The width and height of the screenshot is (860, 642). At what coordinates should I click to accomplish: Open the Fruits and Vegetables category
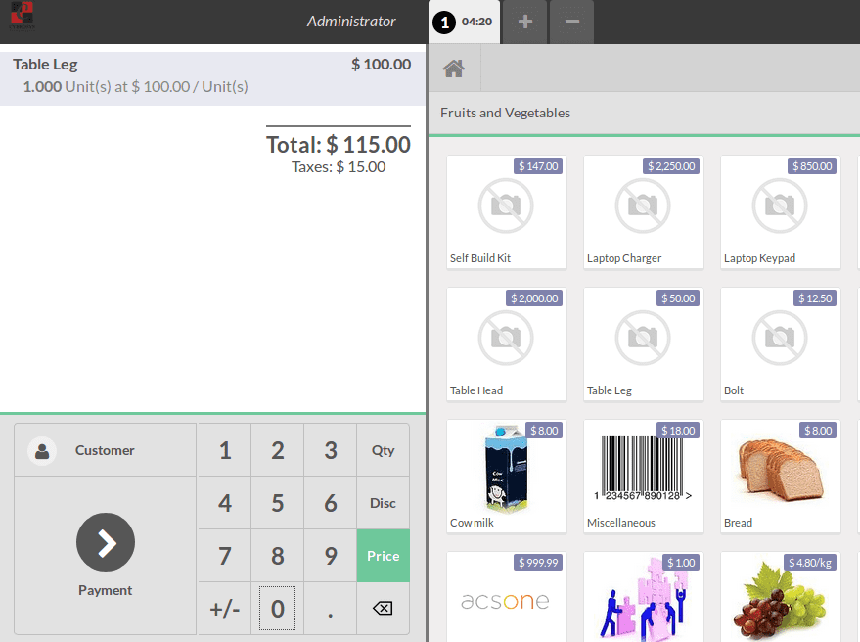click(505, 113)
